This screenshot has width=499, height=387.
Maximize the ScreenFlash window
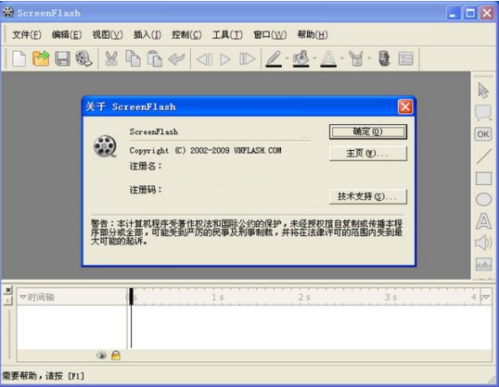(470, 13)
